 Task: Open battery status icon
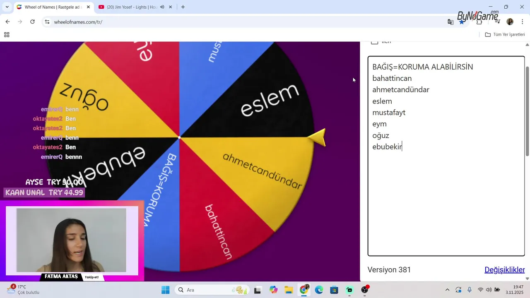[497, 290]
